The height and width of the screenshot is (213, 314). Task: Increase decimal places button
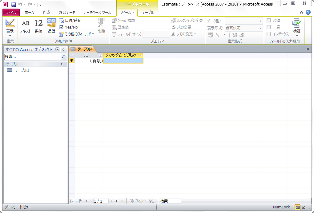click(235, 35)
